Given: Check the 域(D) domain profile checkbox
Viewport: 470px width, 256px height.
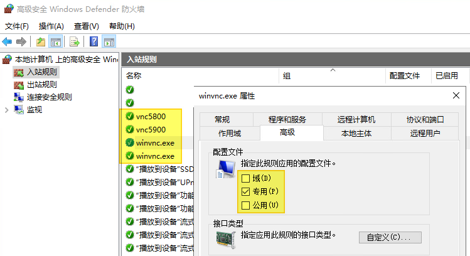Looking at the screenshot, I should (x=245, y=178).
